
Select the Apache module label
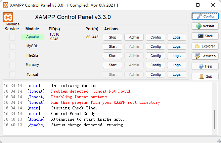[32, 37]
